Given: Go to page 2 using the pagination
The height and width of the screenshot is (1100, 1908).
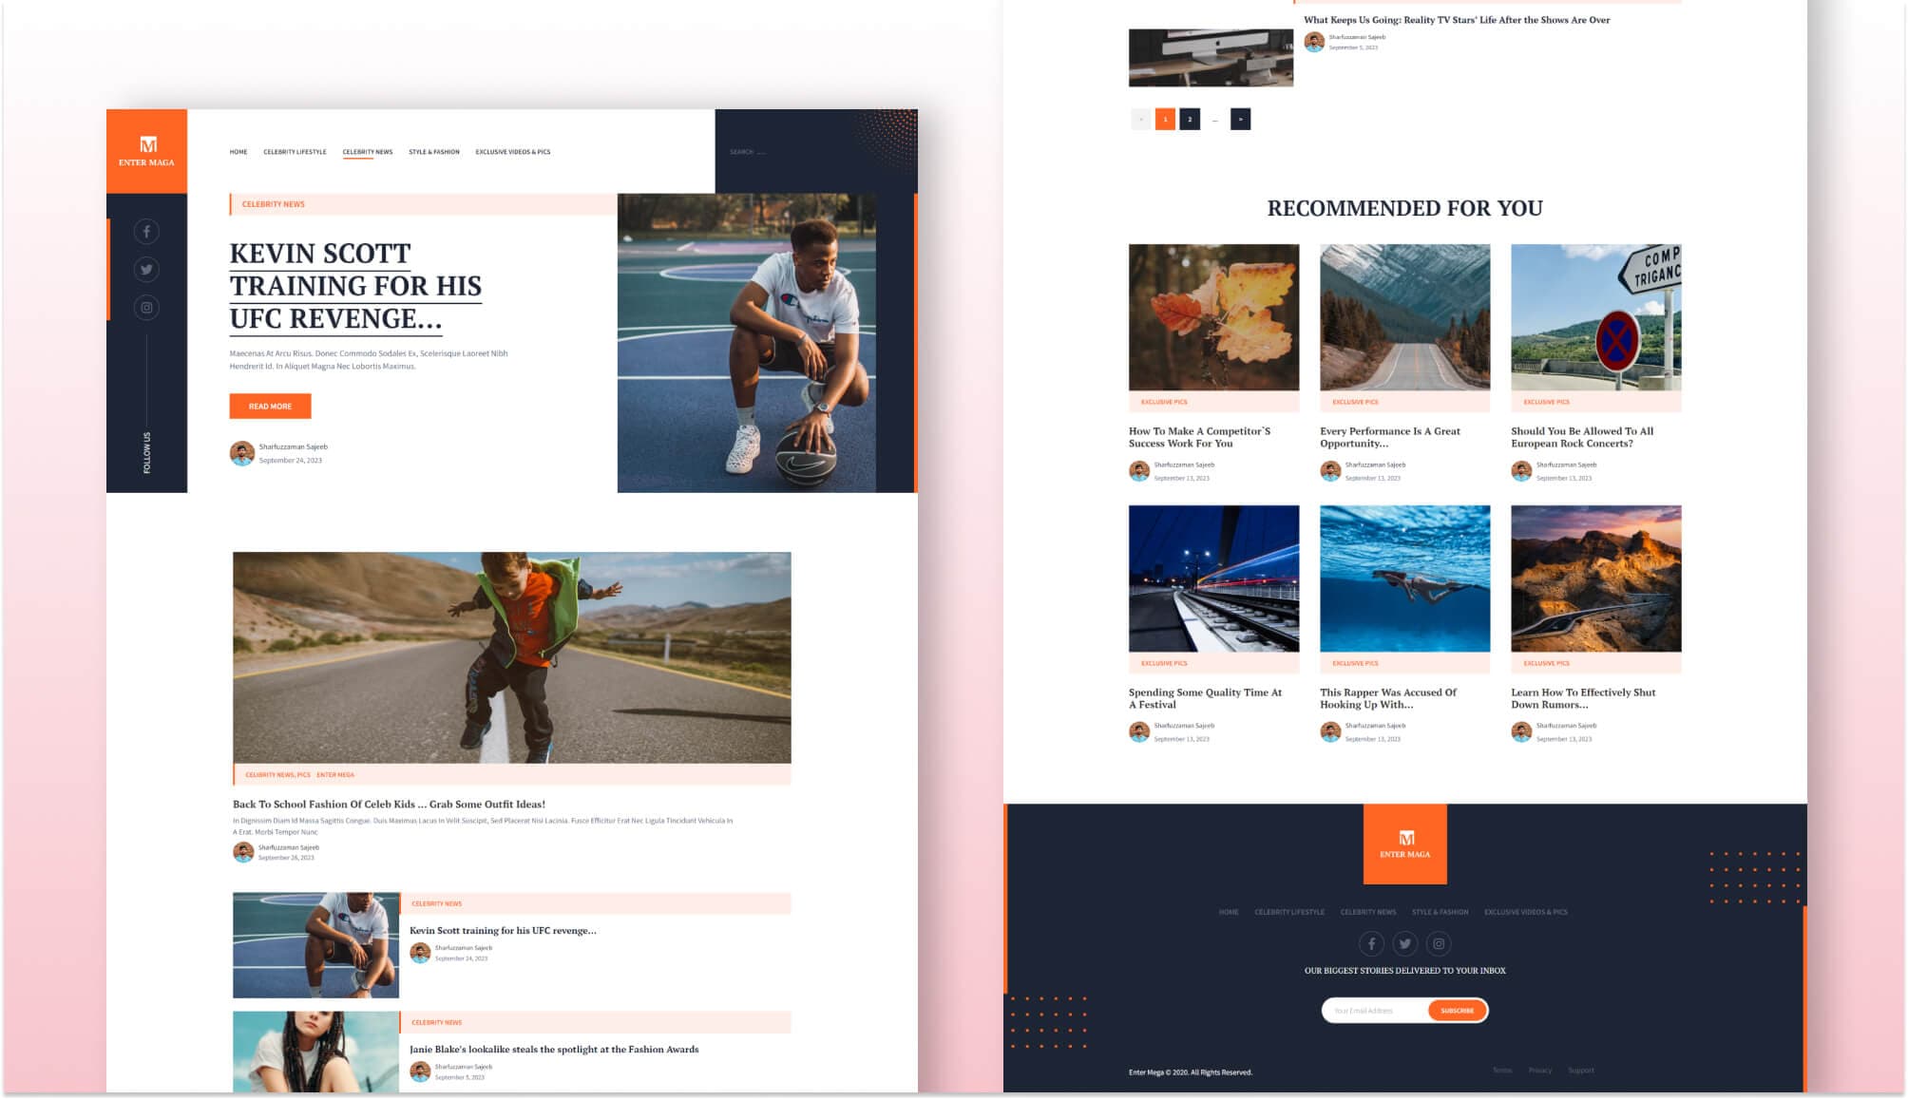Looking at the screenshot, I should click(1189, 119).
